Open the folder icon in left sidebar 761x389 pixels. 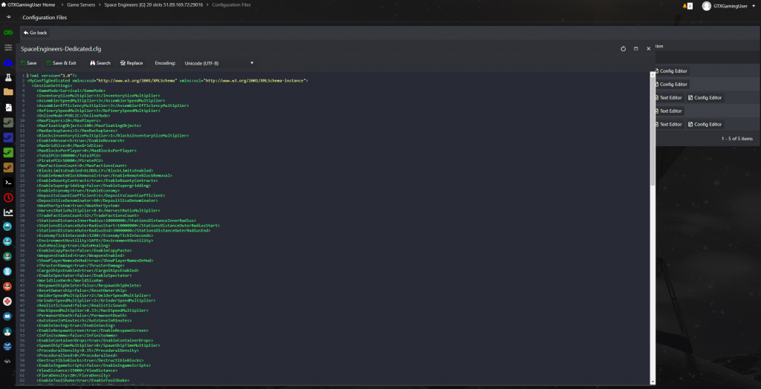pyautogui.click(x=8, y=92)
